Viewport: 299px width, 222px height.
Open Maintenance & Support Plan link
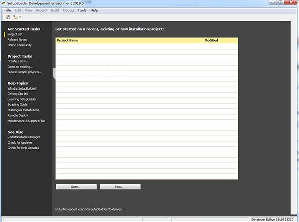click(x=26, y=121)
